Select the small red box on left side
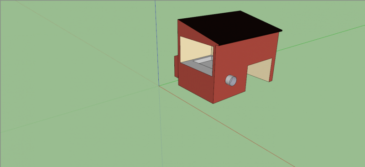The width and height of the screenshot is (365, 167). coord(176,67)
